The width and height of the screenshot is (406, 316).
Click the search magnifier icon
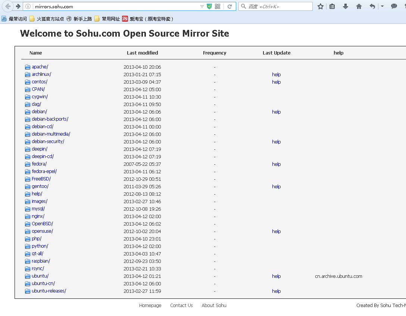point(244,6)
